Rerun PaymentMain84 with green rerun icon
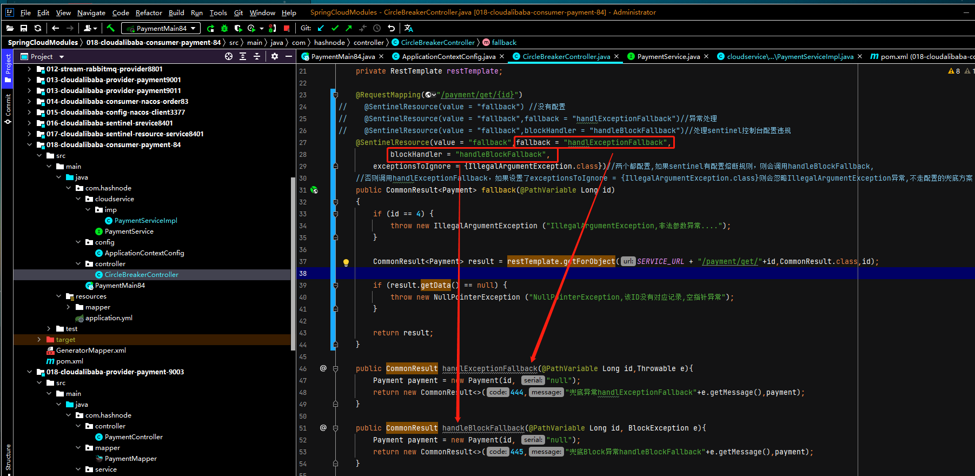Viewport: 975px width, 476px height. [x=210, y=28]
